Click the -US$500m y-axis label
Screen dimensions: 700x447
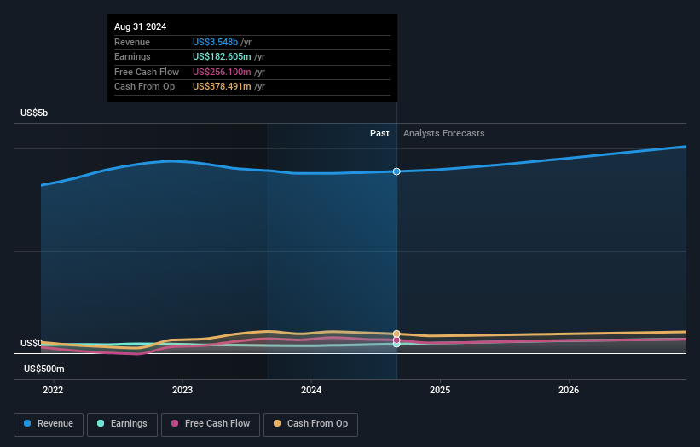43,369
